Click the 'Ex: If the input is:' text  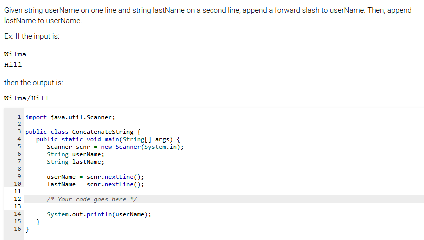(x=32, y=36)
